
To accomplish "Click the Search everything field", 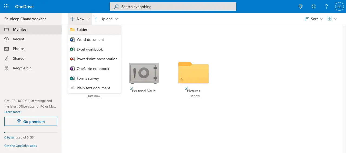I will click(173, 7).
